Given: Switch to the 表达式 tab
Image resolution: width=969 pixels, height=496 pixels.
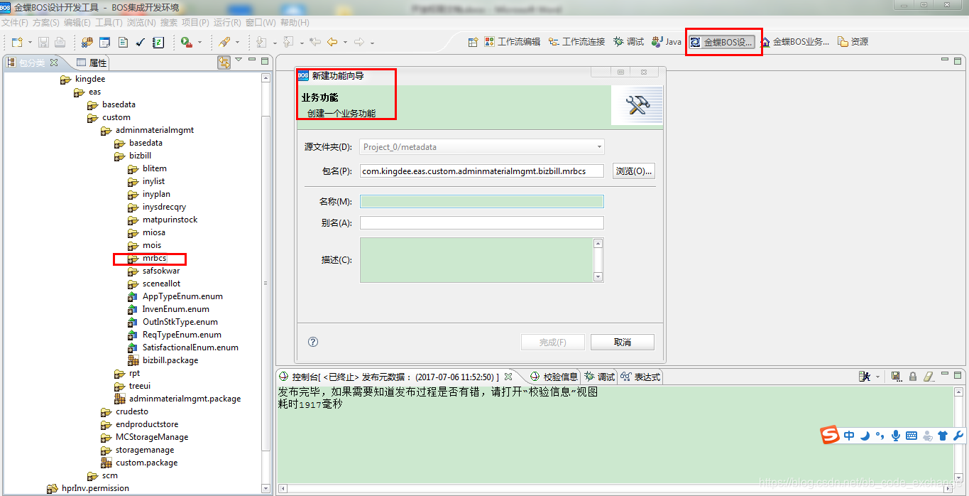Looking at the screenshot, I should click(x=641, y=377).
